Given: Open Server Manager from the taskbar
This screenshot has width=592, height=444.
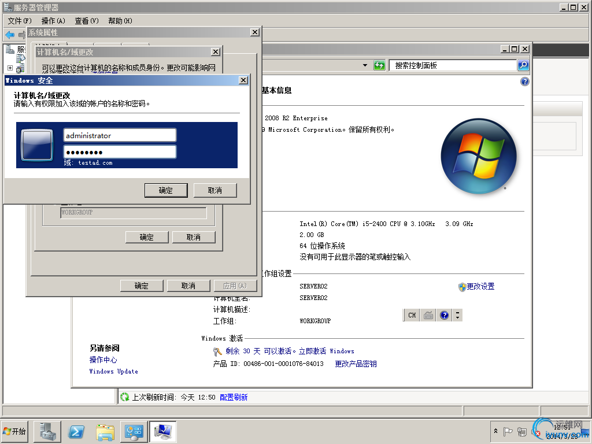Looking at the screenshot, I should pyautogui.click(x=46, y=431).
